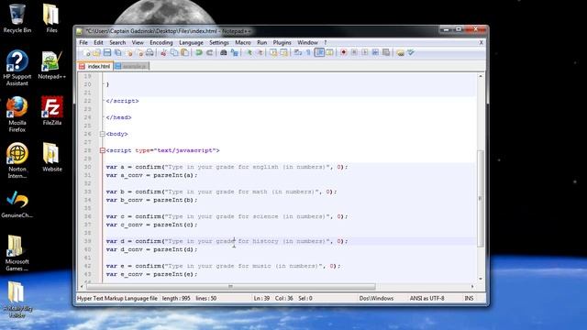Select the Notepad++ desktop shortcut

coord(51,65)
